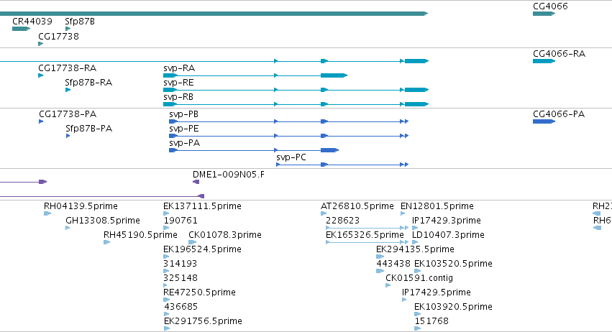Select the svp-RB transcript
This screenshot has width=612, height=332.
pos(296,104)
